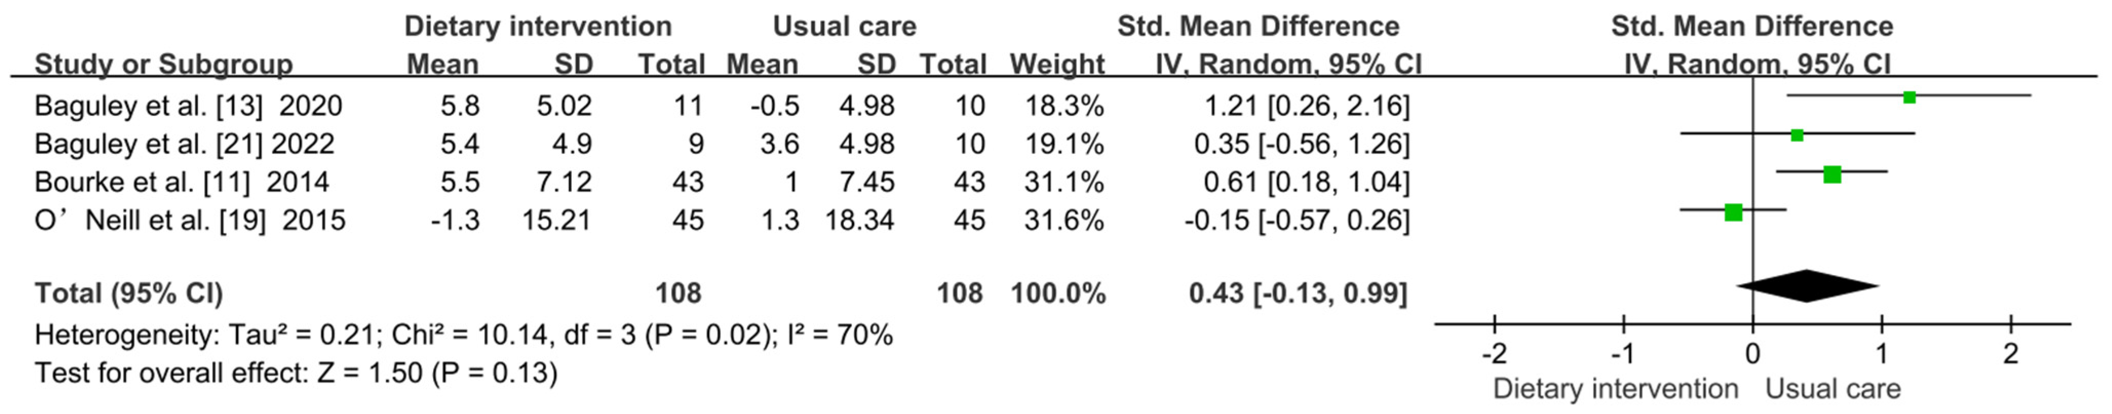Image resolution: width=2112 pixels, height=414 pixels.
Task: Click the Usual care group heading
Action: click(844, 26)
